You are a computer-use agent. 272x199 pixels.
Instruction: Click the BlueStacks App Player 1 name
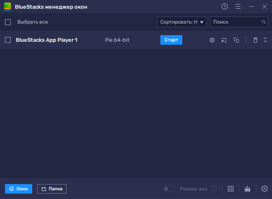pyautogui.click(x=46, y=40)
